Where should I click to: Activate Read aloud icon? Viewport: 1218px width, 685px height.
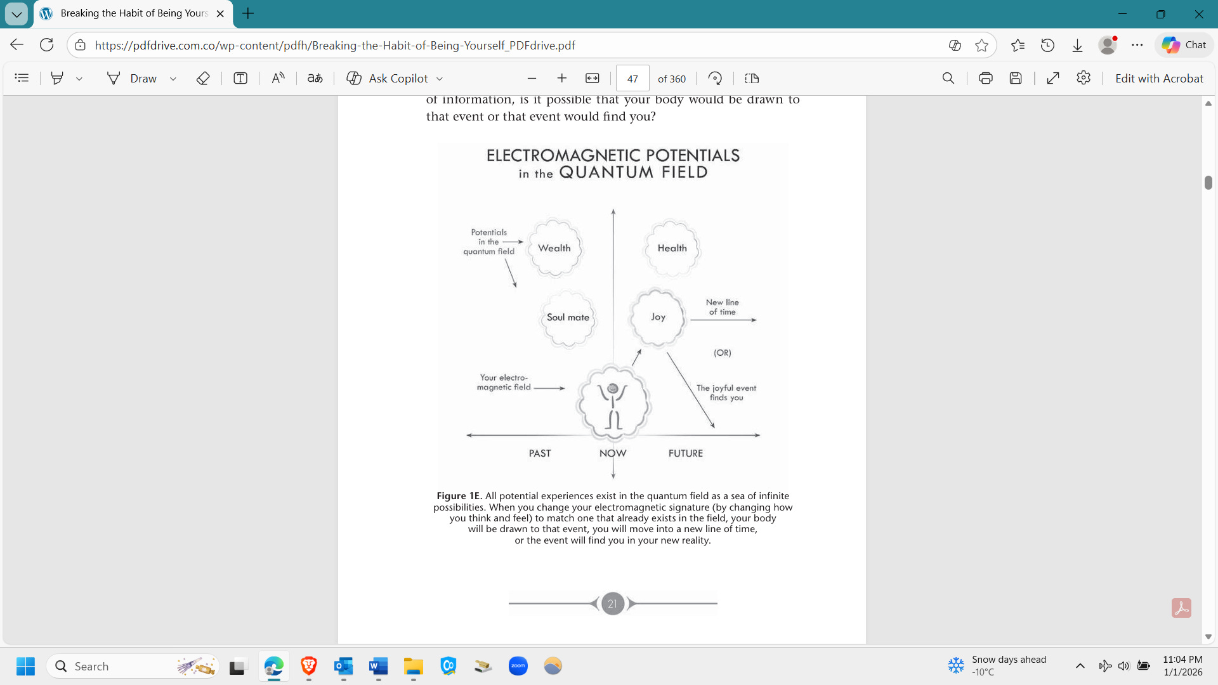tap(278, 78)
